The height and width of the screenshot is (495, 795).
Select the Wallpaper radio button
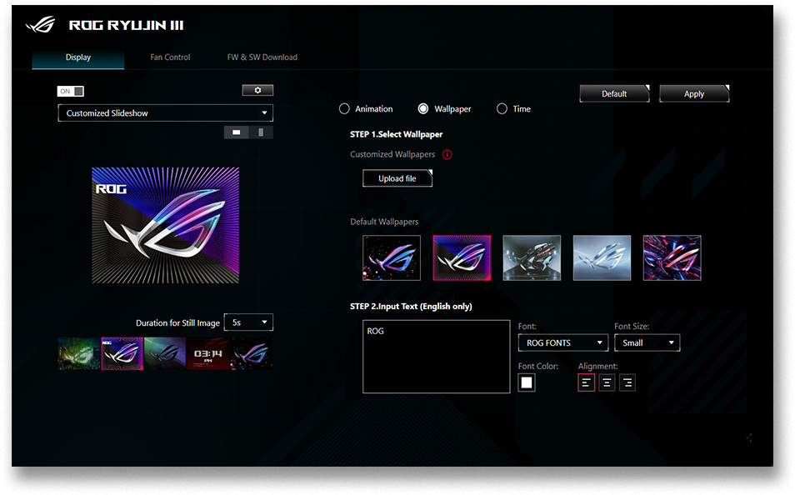422,108
